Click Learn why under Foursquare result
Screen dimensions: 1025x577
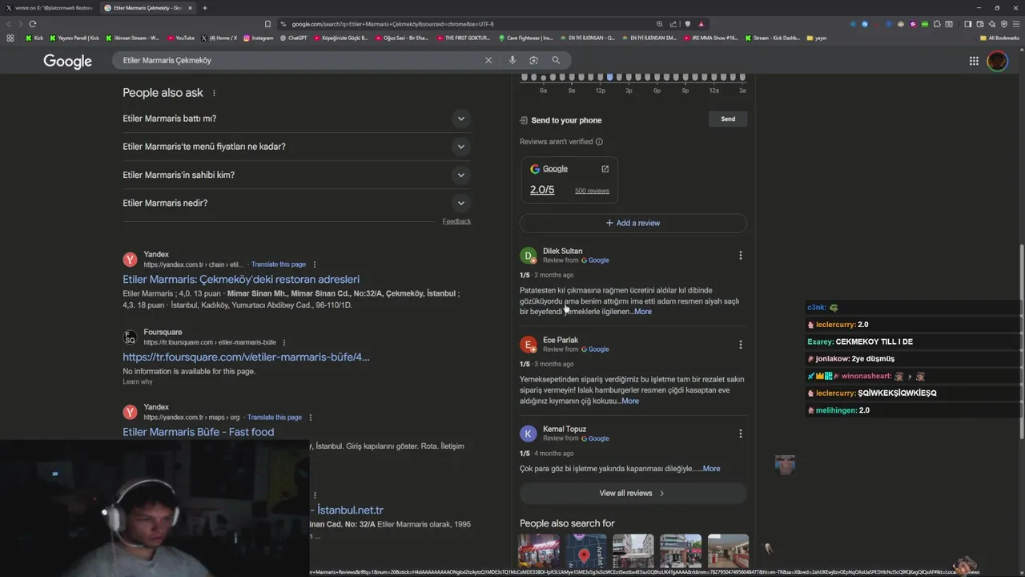tap(137, 381)
